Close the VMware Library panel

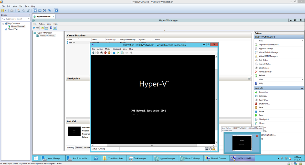click(x=29, y=15)
